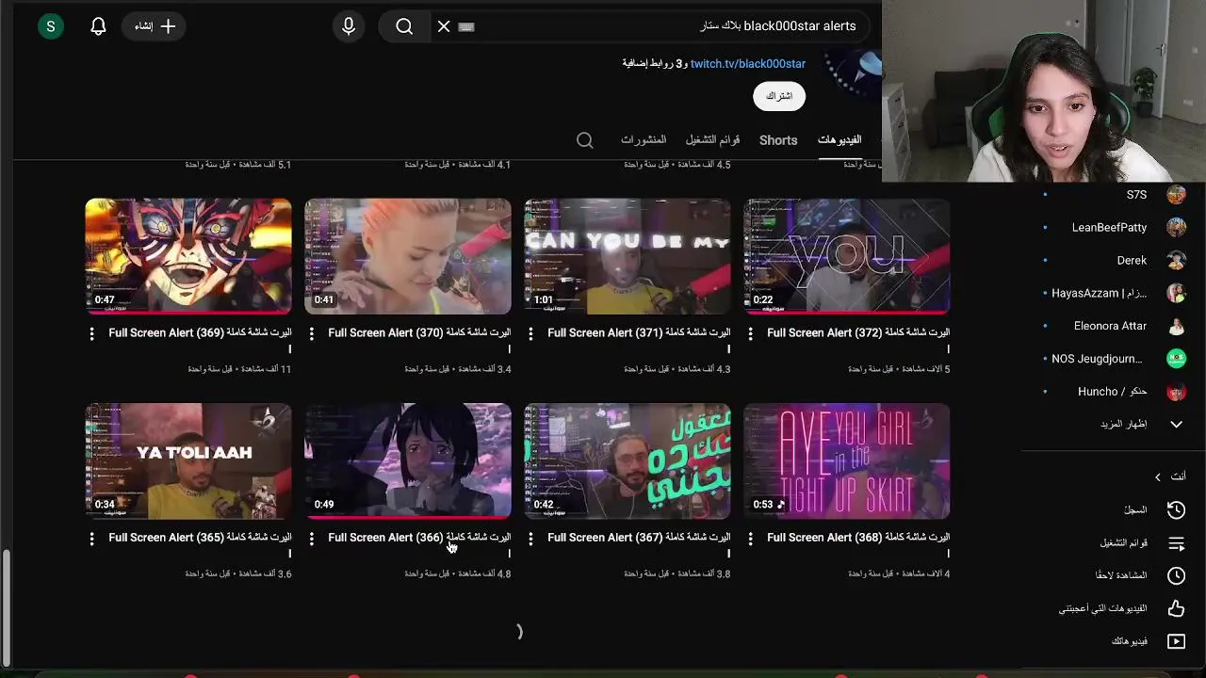
Task: Clear the search box with the X
Action: pos(444,26)
